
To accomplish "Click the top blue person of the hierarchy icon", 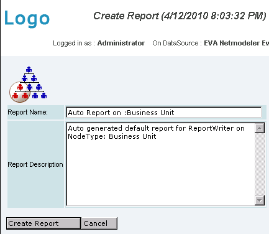I will 29,70.
